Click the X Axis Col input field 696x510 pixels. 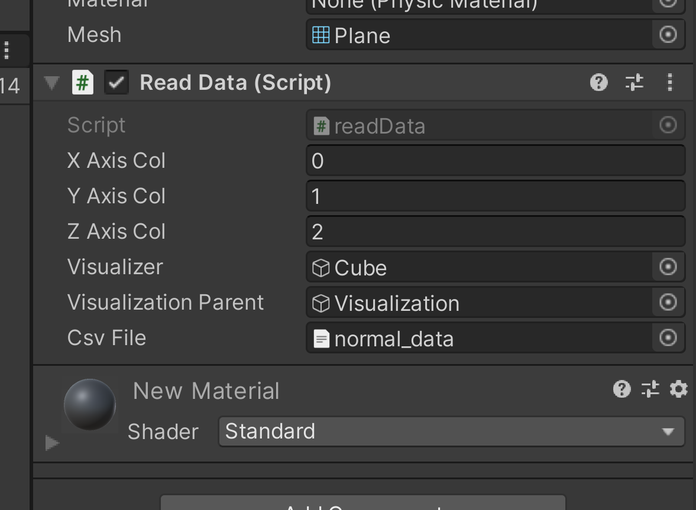point(495,160)
